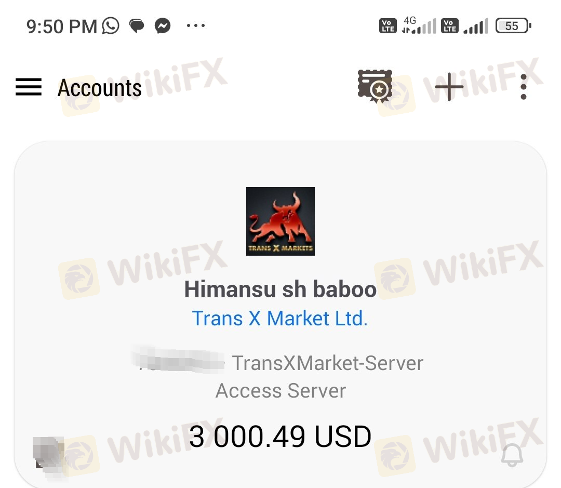This screenshot has height=488, width=561.
Task: Tap the 3 000.49 USD balance
Action: [280, 437]
